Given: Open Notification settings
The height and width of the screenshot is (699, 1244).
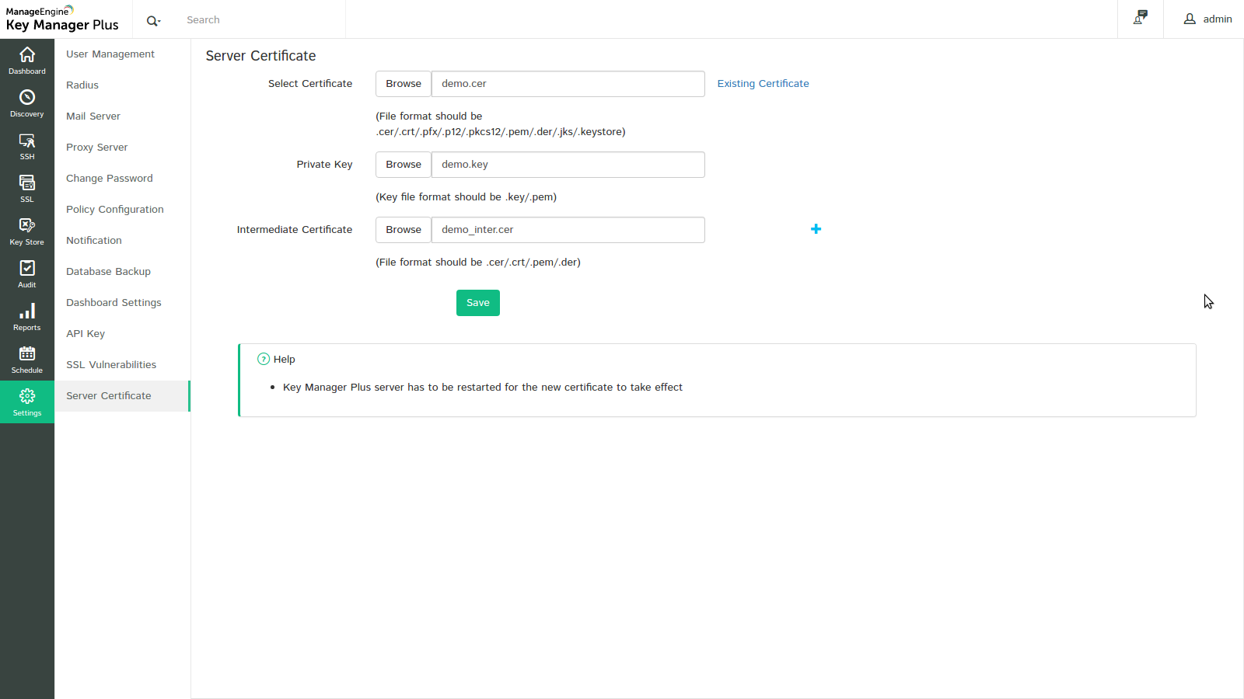Looking at the screenshot, I should pyautogui.click(x=94, y=241).
